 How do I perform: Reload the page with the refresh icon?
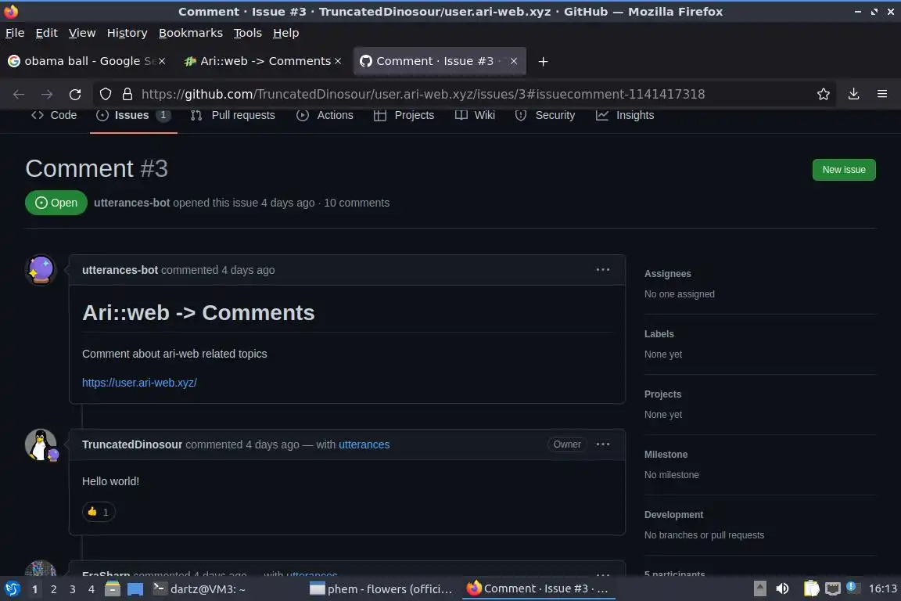pyautogui.click(x=75, y=95)
